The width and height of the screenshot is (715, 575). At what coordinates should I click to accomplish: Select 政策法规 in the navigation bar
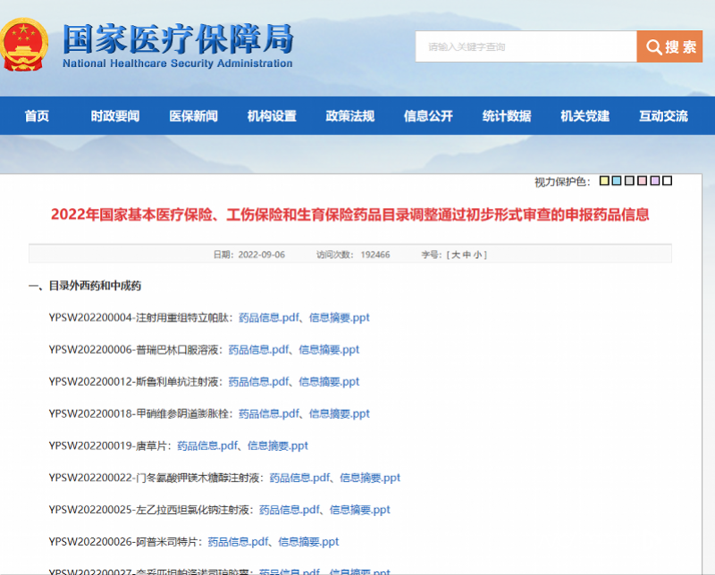(x=350, y=116)
